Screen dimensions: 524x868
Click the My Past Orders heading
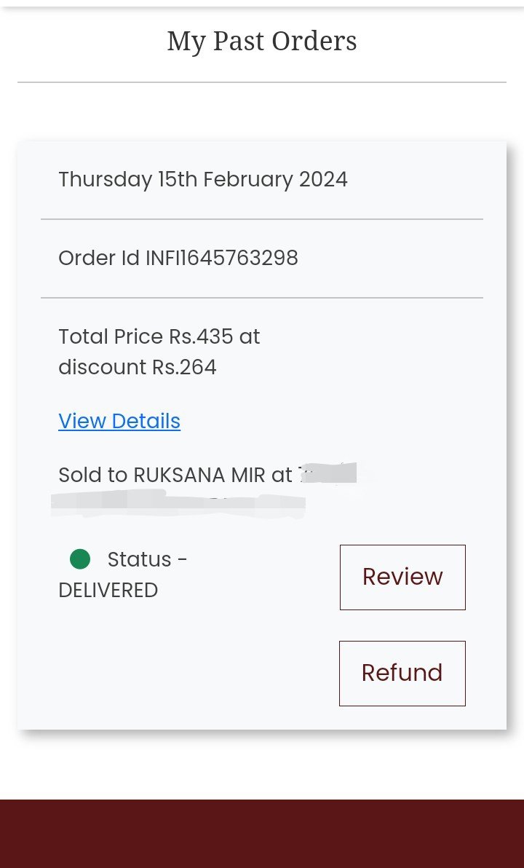pyautogui.click(x=262, y=42)
